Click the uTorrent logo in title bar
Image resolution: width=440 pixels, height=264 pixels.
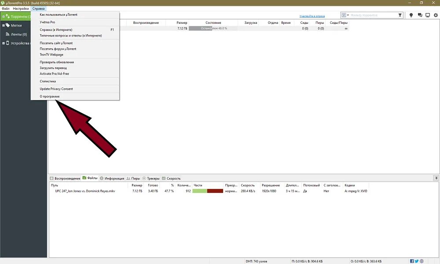tap(3, 3)
